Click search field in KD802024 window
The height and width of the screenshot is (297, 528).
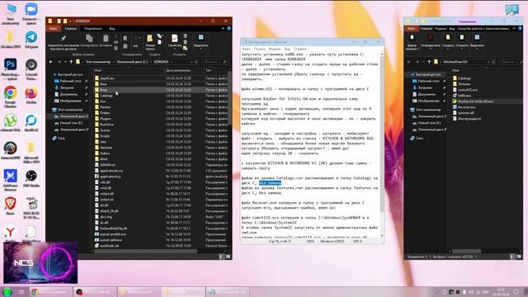tap(214, 62)
